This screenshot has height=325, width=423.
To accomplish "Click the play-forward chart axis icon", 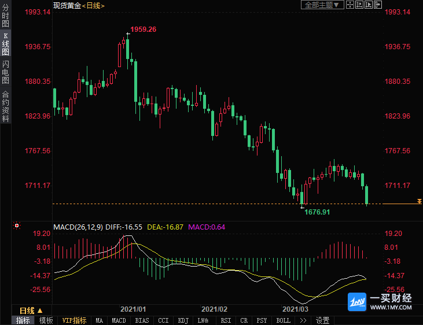I will pos(368,5).
